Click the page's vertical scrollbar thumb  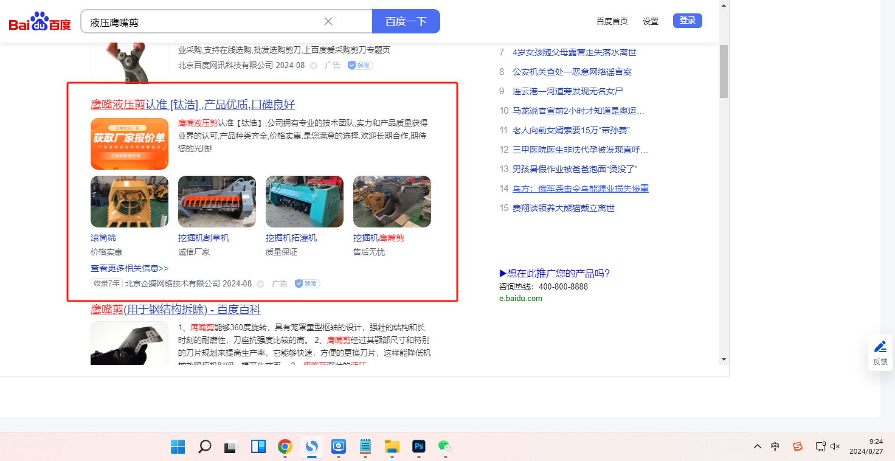coord(724,71)
